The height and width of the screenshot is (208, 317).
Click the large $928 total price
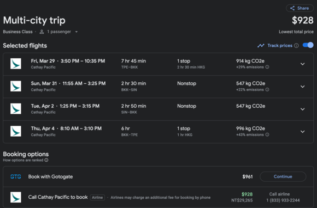[303, 20]
